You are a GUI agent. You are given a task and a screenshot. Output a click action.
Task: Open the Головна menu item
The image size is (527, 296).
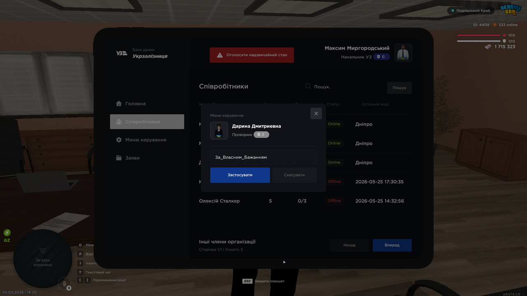(x=147, y=104)
